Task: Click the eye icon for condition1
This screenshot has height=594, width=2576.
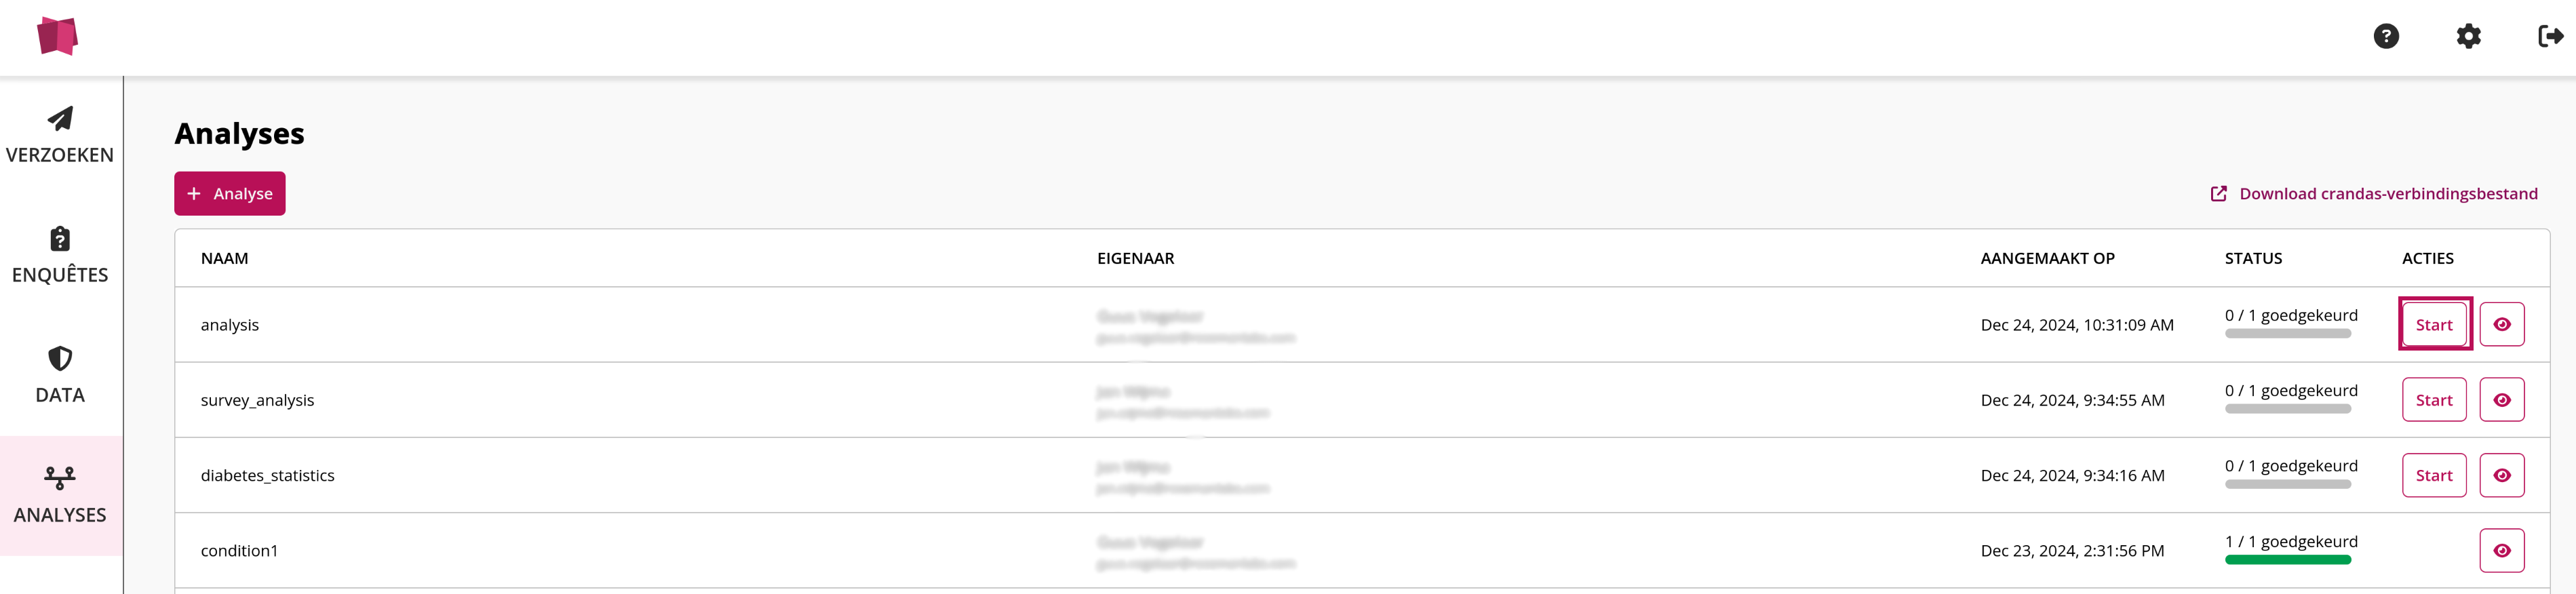Action: (x=2501, y=551)
